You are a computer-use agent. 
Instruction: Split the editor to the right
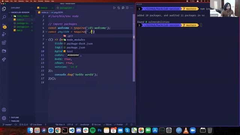(x=127, y=8)
